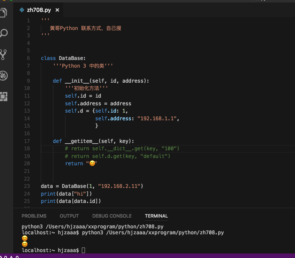Close the zh708.py editor tab
This screenshot has width=295, height=258.
pos(57,10)
